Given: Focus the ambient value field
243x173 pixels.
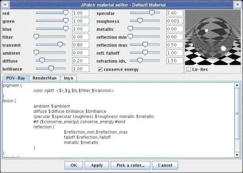Looking at the screenshot, I should pyautogui.click(x=80, y=53).
